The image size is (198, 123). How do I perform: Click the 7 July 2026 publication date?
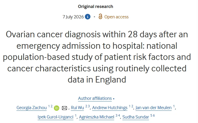click(73, 17)
